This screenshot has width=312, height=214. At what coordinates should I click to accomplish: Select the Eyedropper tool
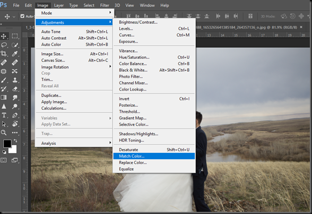[14, 54]
